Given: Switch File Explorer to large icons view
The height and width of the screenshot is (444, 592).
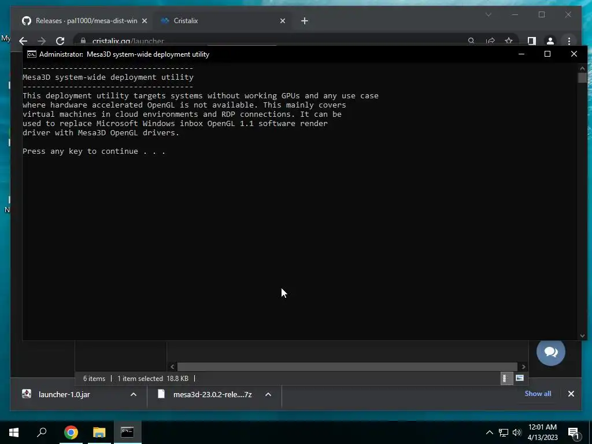Looking at the screenshot, I should [520, 378].
